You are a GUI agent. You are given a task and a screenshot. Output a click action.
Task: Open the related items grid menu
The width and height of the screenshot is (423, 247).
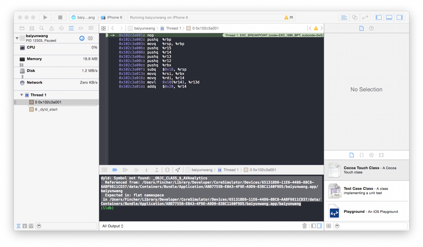point(103,28)
